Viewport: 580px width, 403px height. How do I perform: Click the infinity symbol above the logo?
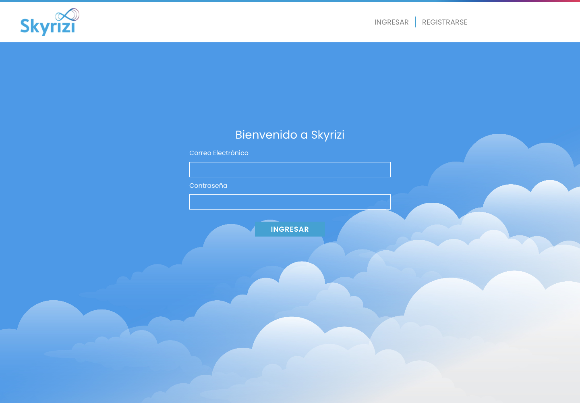pyautogui.click(x=67, y=15)
